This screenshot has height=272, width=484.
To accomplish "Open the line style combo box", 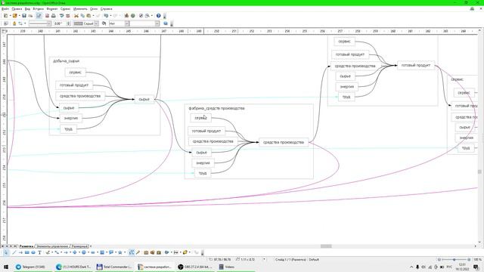I will tap(40, 23).
